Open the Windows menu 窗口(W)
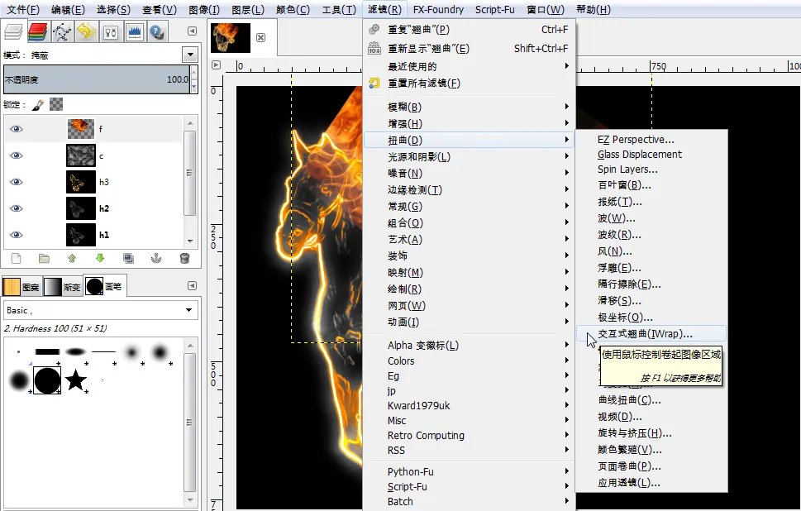 (x=545, y=10)
